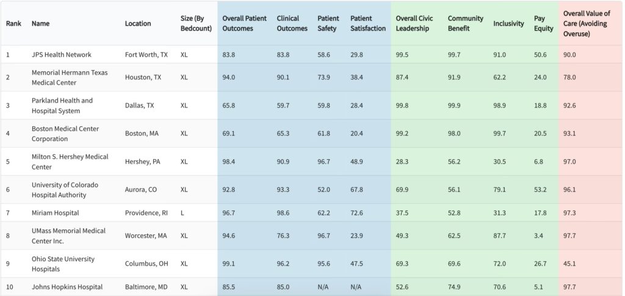Select Memorial Hermann Texas Medical Center
This screenshot has height=296, width=625.
click(70, 78)
